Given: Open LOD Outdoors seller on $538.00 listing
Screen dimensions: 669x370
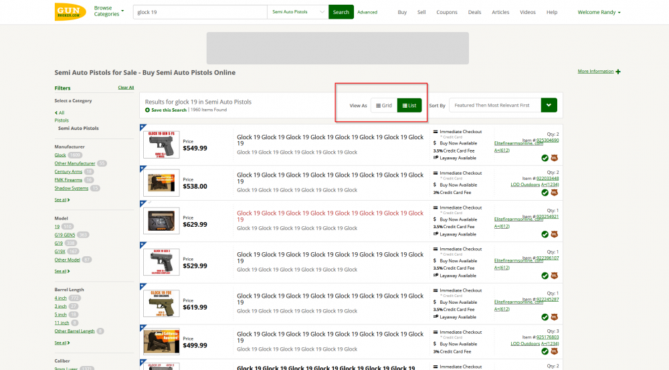Looking at the screenshot, I should [x=525, y=185].
